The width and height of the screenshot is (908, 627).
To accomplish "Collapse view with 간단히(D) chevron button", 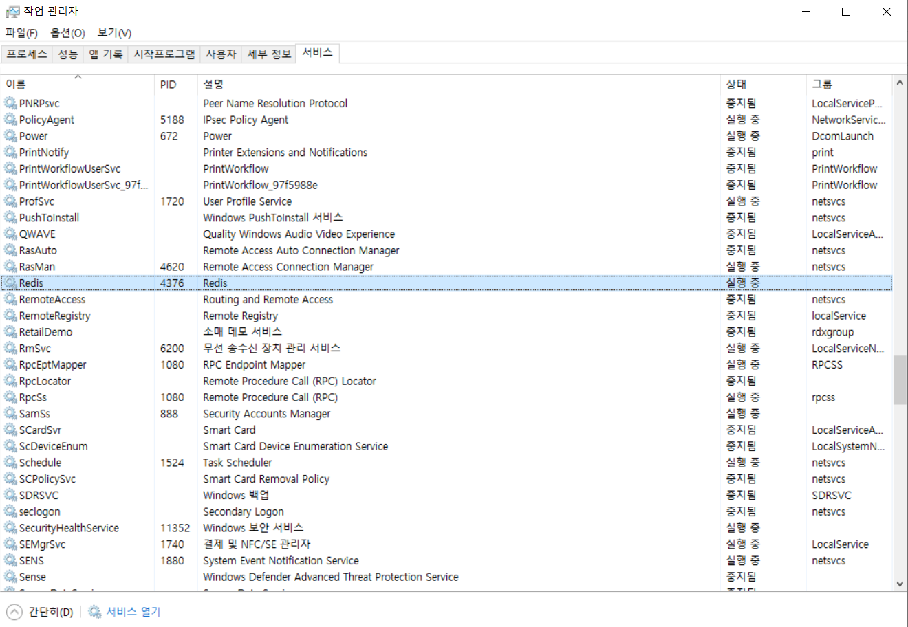I will [x=14, y=612].
